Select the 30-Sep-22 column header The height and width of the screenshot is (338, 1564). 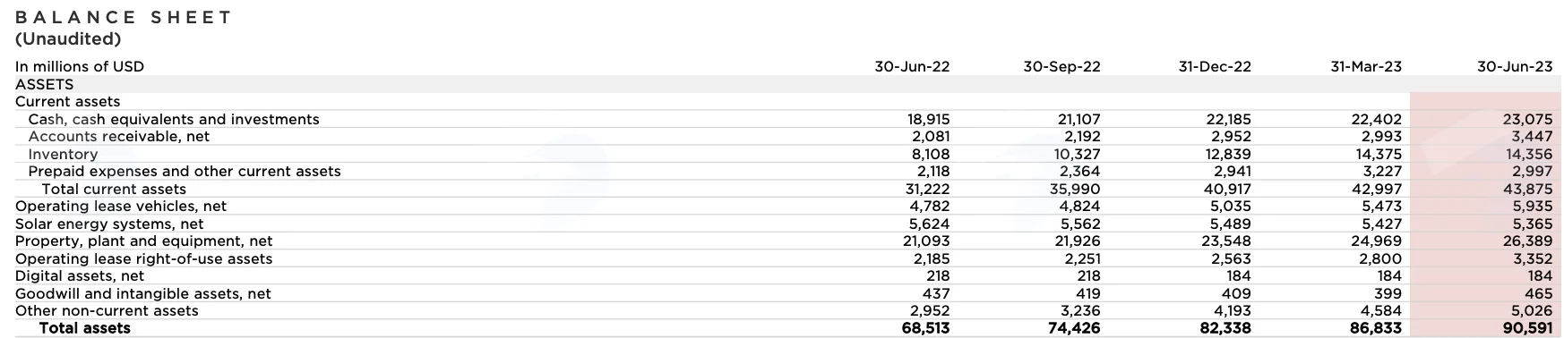[x=1061, y=66]
